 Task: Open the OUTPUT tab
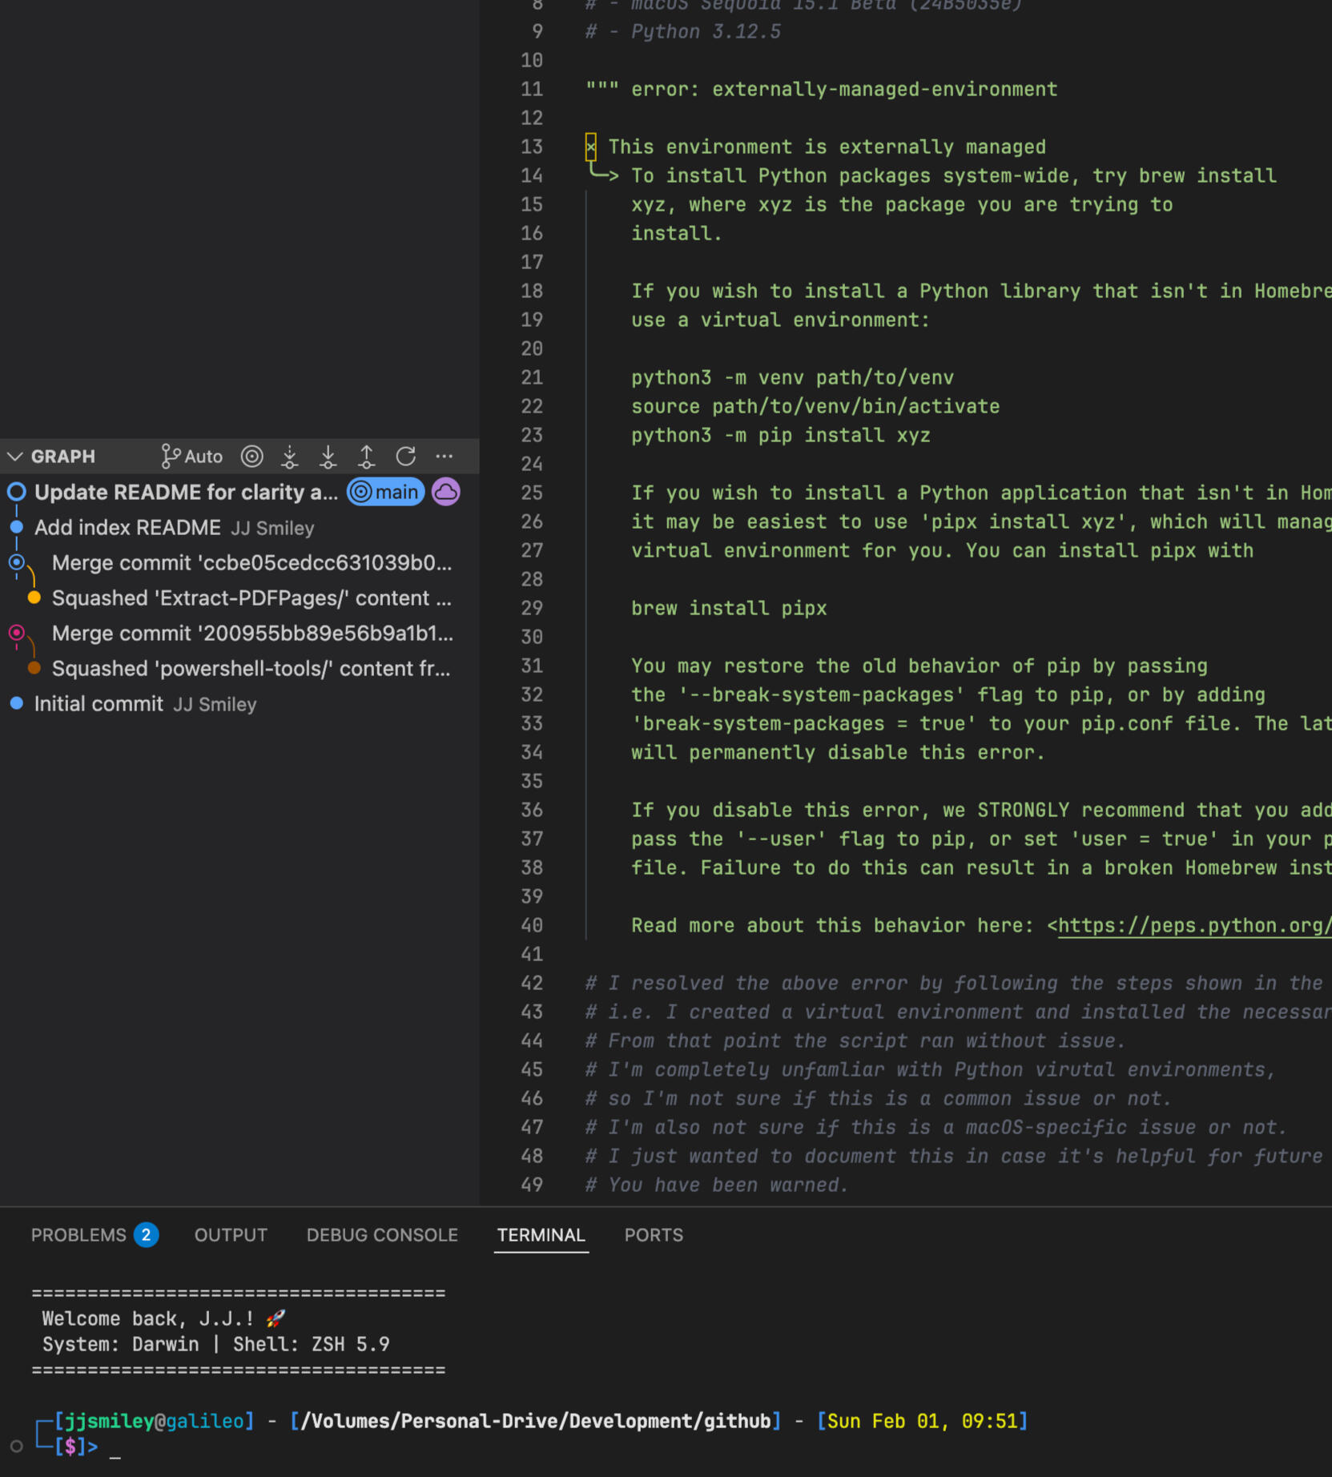point(231,1235)
